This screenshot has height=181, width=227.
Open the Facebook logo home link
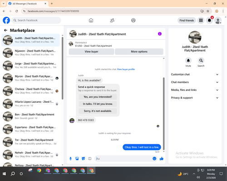pos(6,20)
